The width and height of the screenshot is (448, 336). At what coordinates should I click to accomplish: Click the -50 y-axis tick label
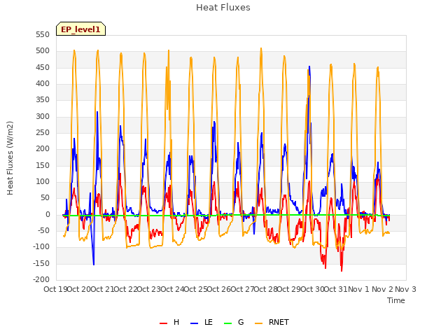[x=42, y=230]
